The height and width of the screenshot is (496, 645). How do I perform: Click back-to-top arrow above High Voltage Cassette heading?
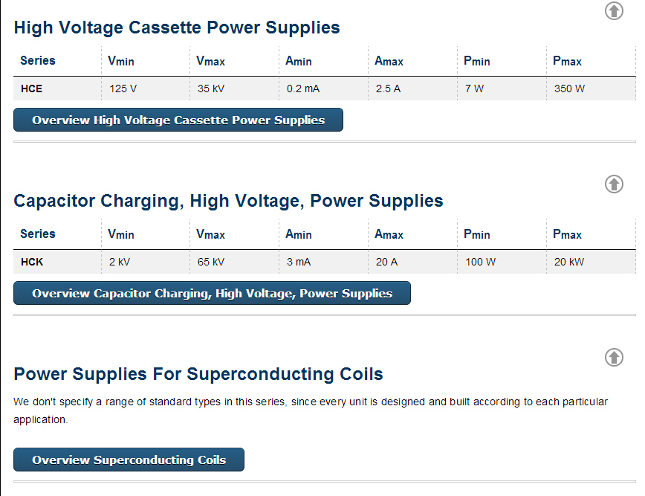614,10
